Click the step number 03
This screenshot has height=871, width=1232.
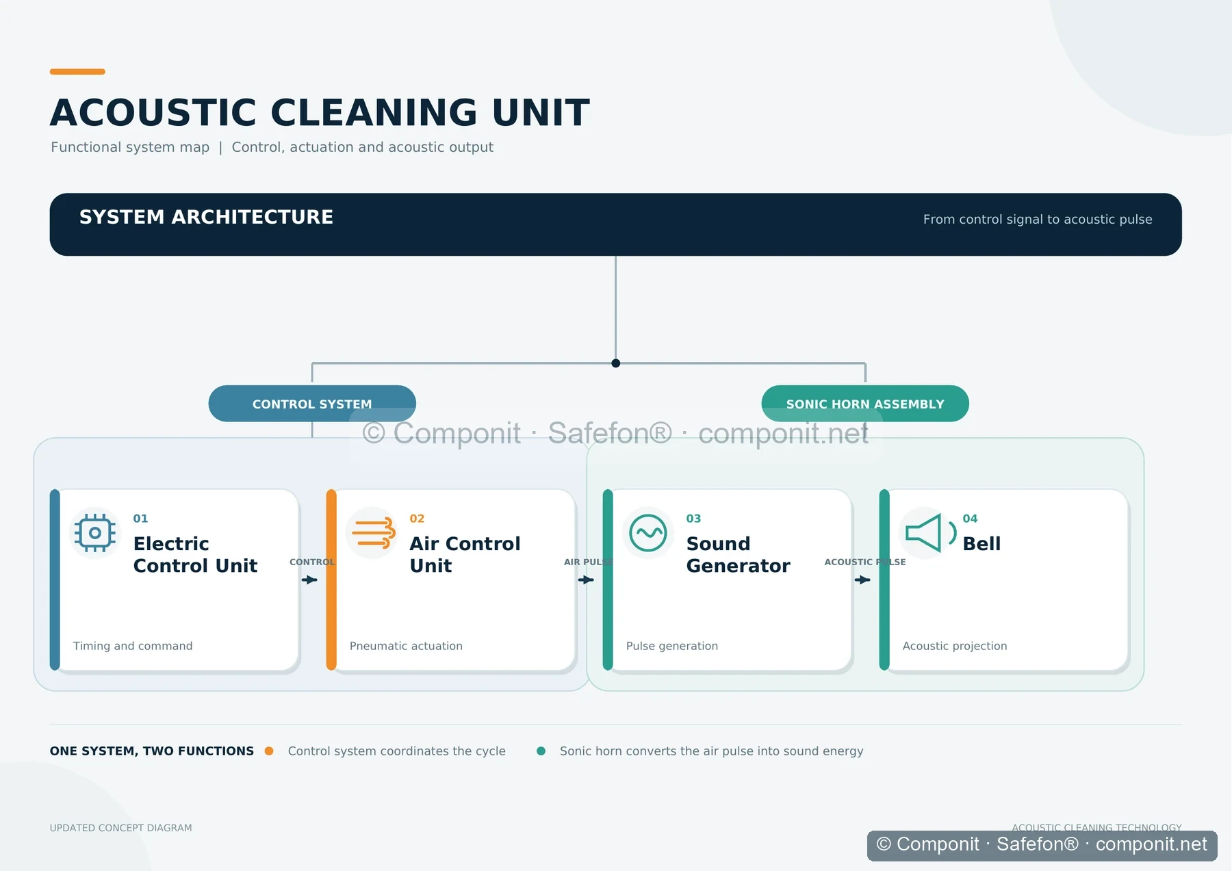(x=693, y=519)
